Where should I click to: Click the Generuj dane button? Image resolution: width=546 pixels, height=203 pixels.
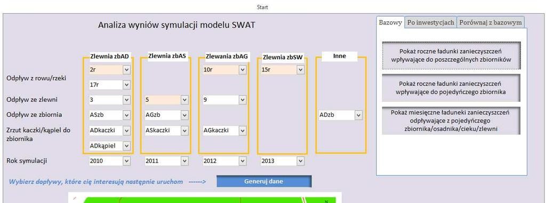tap(264, 181)
